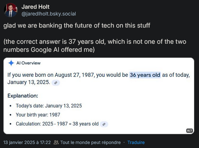Screen dimensions: 199x148
Task: Click Tout le monde peut répondre label
Action: pyautogui.click(x=90, y=142)
